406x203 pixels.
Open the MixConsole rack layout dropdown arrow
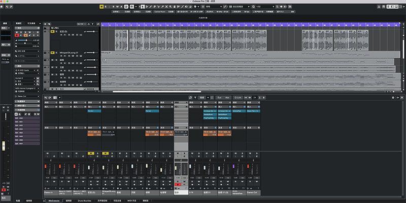click(x=59, y=98)
